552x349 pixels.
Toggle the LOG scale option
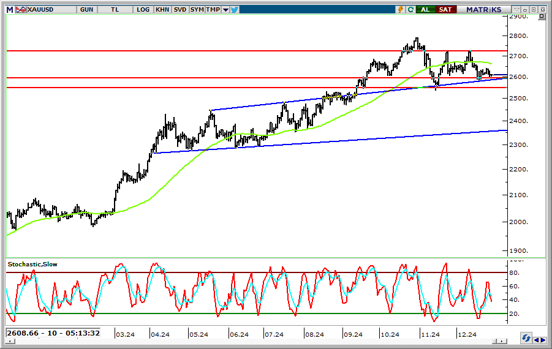[x=143, y=9]
